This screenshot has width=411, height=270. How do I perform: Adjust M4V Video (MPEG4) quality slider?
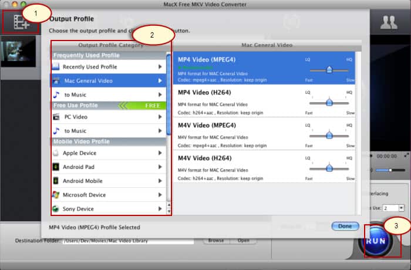[x=329, y=136]
